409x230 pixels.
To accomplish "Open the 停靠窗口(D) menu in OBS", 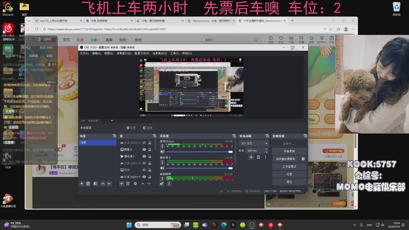I will (124, 53).
